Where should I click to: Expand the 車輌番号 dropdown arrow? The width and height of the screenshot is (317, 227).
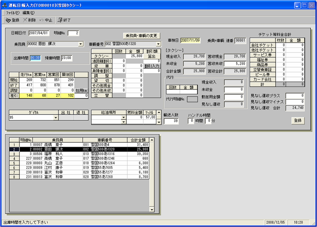(158, 44)
